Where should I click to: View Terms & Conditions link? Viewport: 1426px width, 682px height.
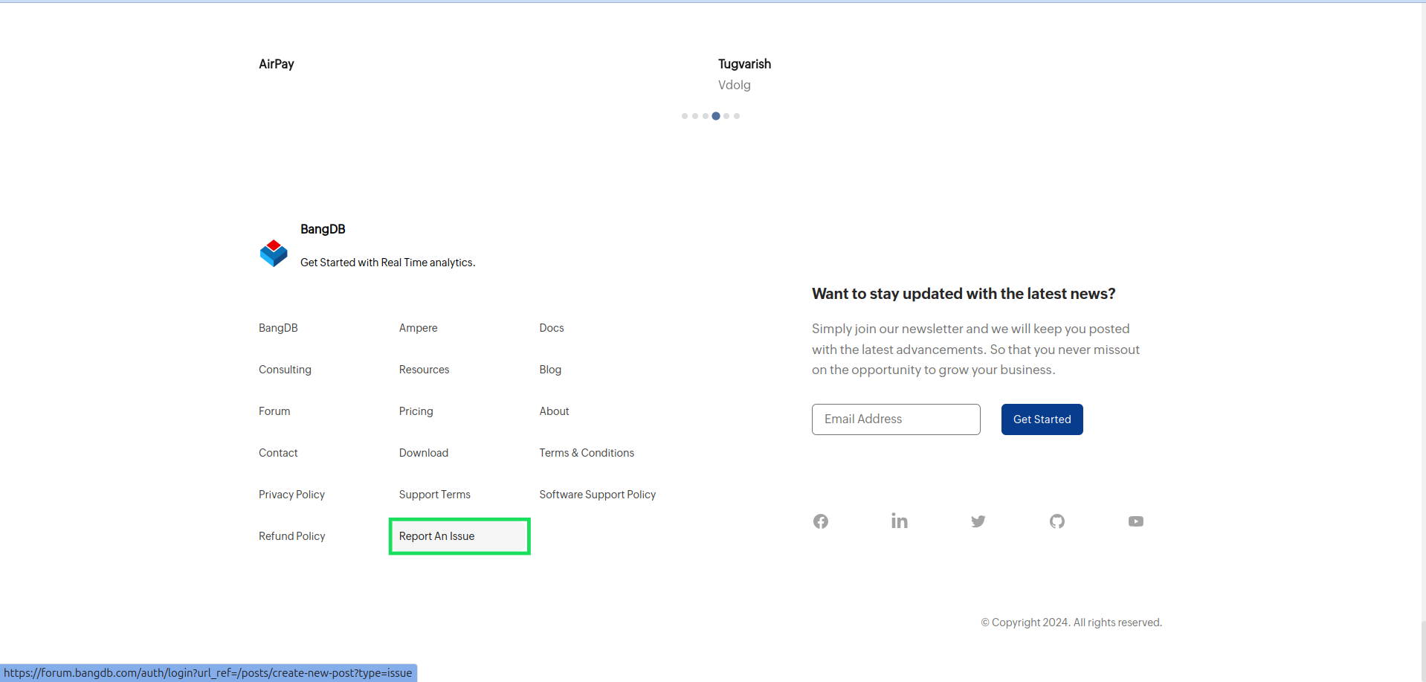587,453
